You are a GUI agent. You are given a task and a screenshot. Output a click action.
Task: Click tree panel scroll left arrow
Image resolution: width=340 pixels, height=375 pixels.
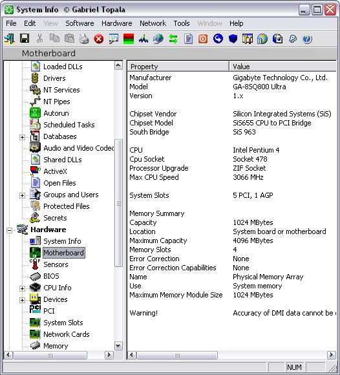8,355
